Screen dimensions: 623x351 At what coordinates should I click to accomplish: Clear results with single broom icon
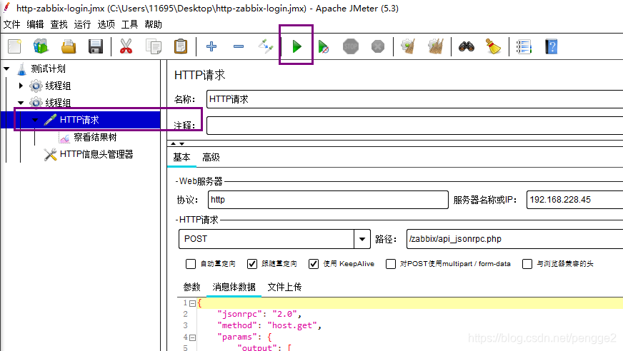pyautogui.click(x=408, y=46)
